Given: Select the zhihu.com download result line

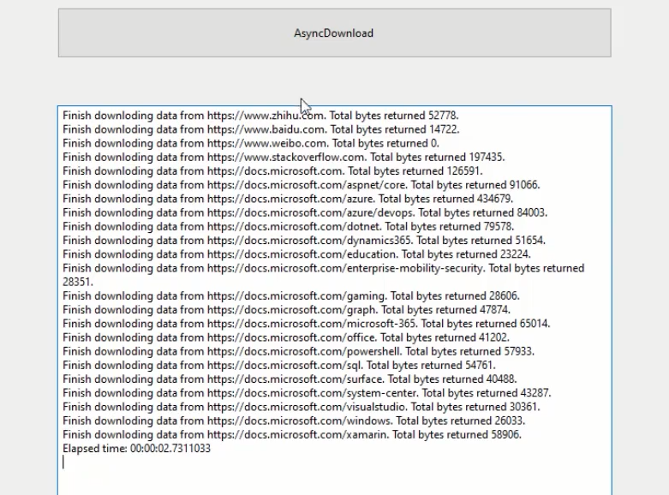Looking at the screenshot, I should [x=260, y=116].
